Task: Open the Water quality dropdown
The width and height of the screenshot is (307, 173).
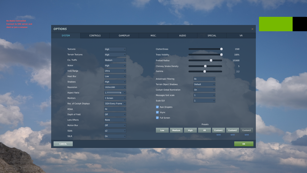Action: (x=115, y=66)
